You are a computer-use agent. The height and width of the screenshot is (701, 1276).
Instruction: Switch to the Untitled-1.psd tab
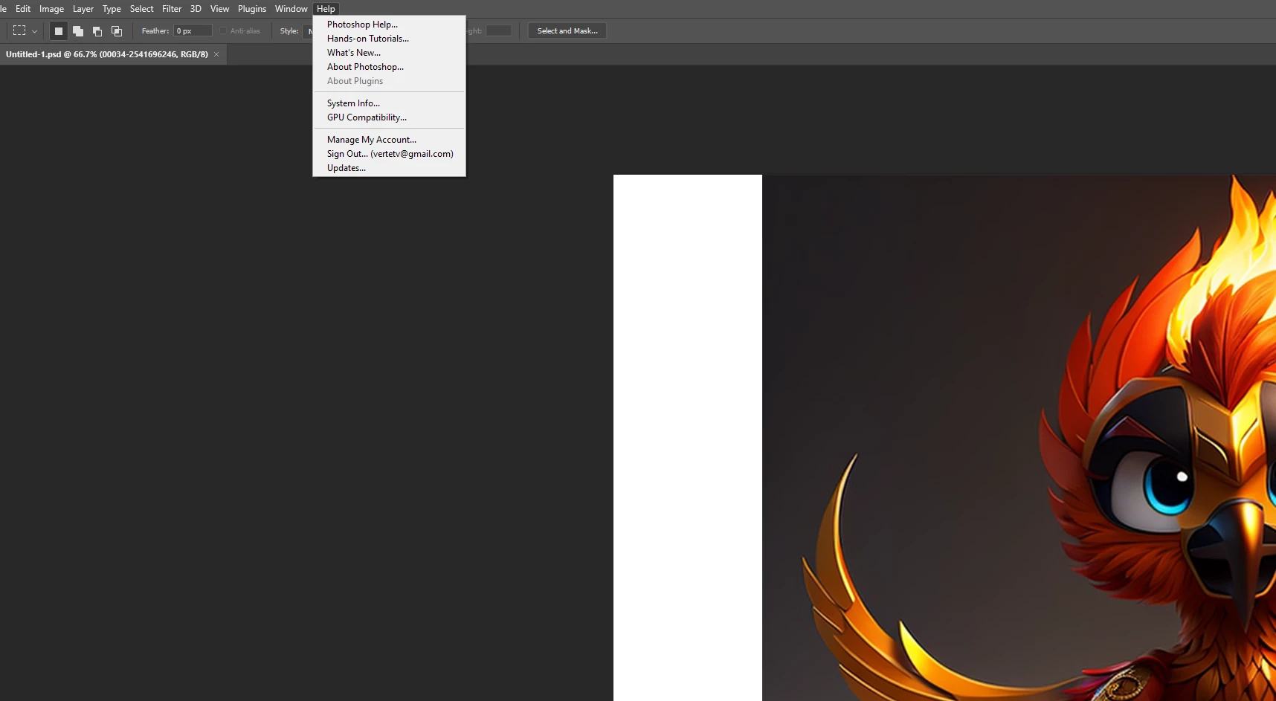click(107, 54)
